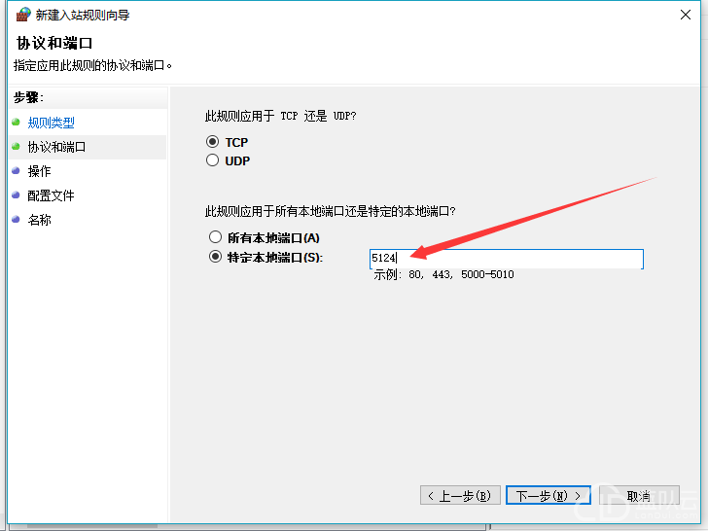Image resolution: width=708 pixels, height=531 pixels.
Task: Click the 步骤: label in sidebar
Action: [28, 97]
